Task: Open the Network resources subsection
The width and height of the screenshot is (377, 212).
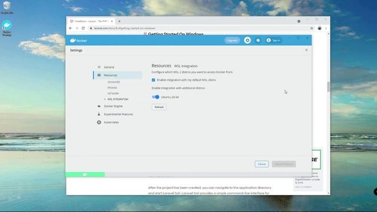Action: point(113,94)
